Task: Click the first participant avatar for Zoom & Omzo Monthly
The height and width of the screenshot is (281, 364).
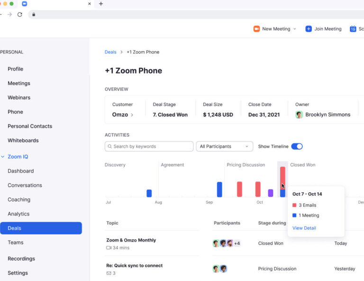Action: [x=216, y=244]
